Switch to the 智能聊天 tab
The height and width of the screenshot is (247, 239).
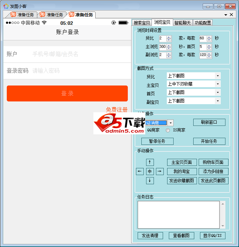(x=182, y=23)
